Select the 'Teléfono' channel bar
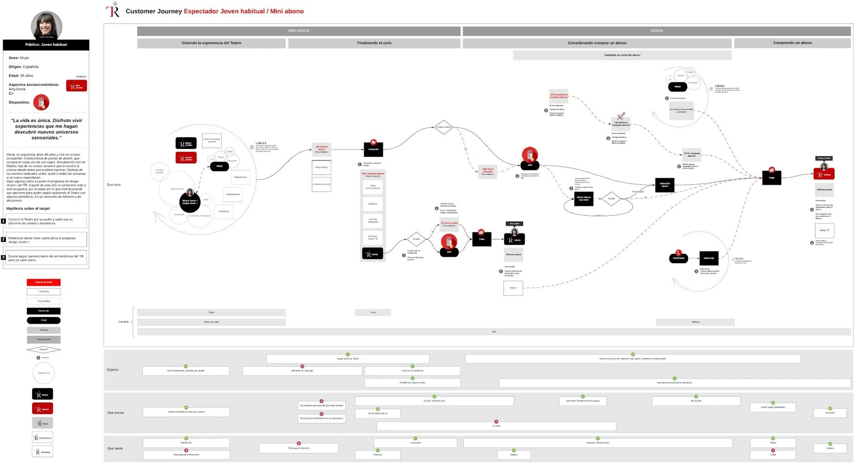Viewport: 855px width, 463px height. pos(695,322)
